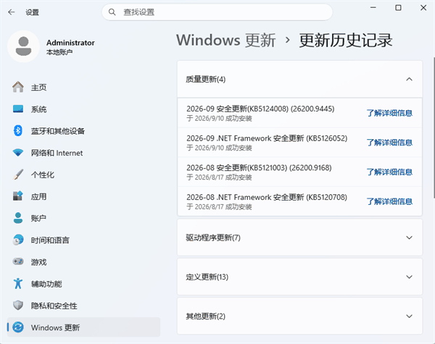Go to 系统 settings
Viewport: 435px width, 344px height.
pos(83,109)
